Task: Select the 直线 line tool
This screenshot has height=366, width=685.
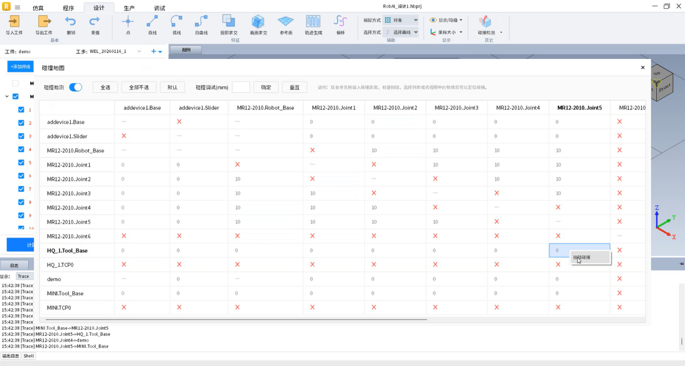Action: pos(152,22)
